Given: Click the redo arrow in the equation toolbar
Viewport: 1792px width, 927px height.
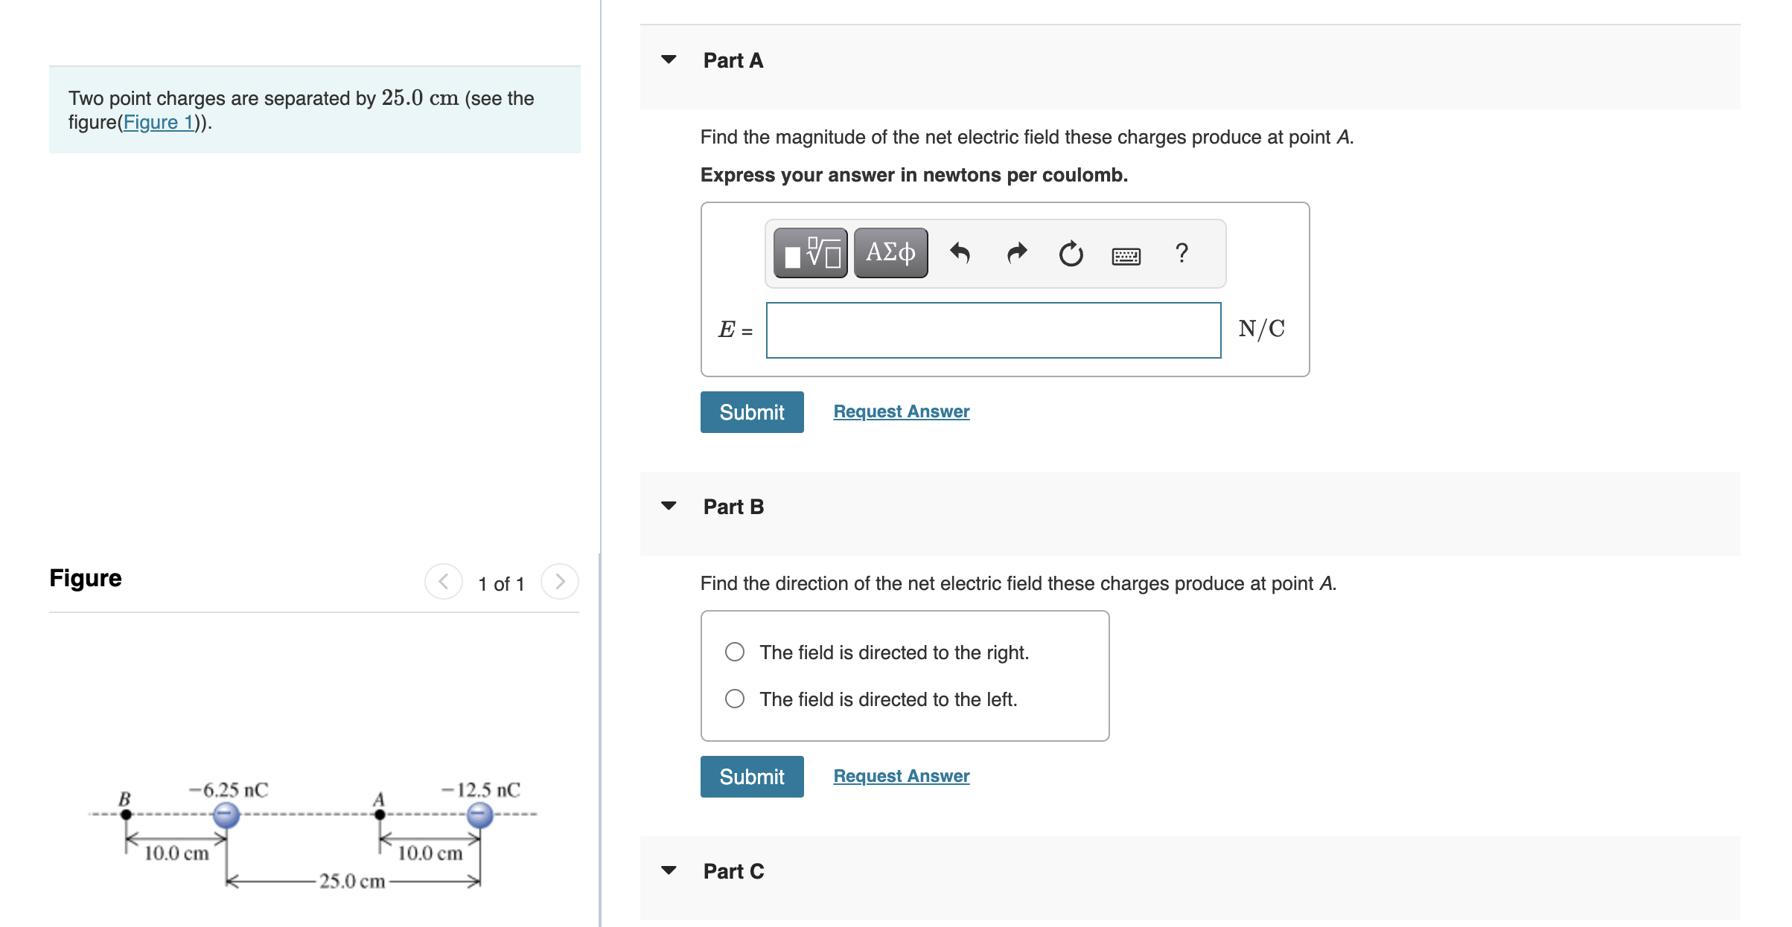Looking at the screenshot, I should (1015, 253).
